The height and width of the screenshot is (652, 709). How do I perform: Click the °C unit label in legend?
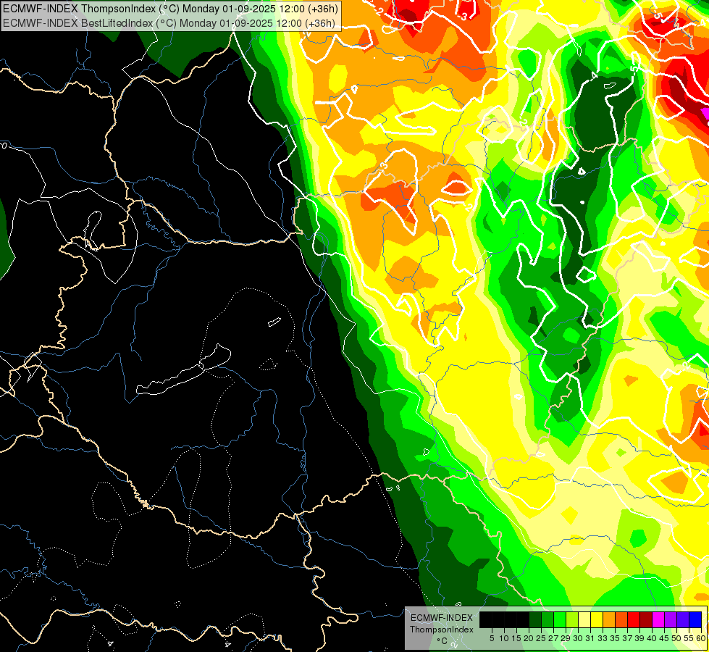(x=442, y=640)
